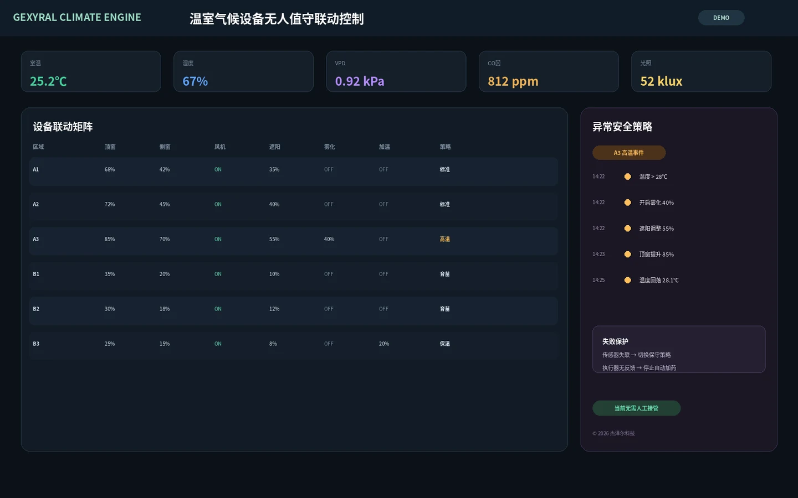Click the 当前无需人工接管 status button
The image size is (798, 498).
(x=636, y=408)
